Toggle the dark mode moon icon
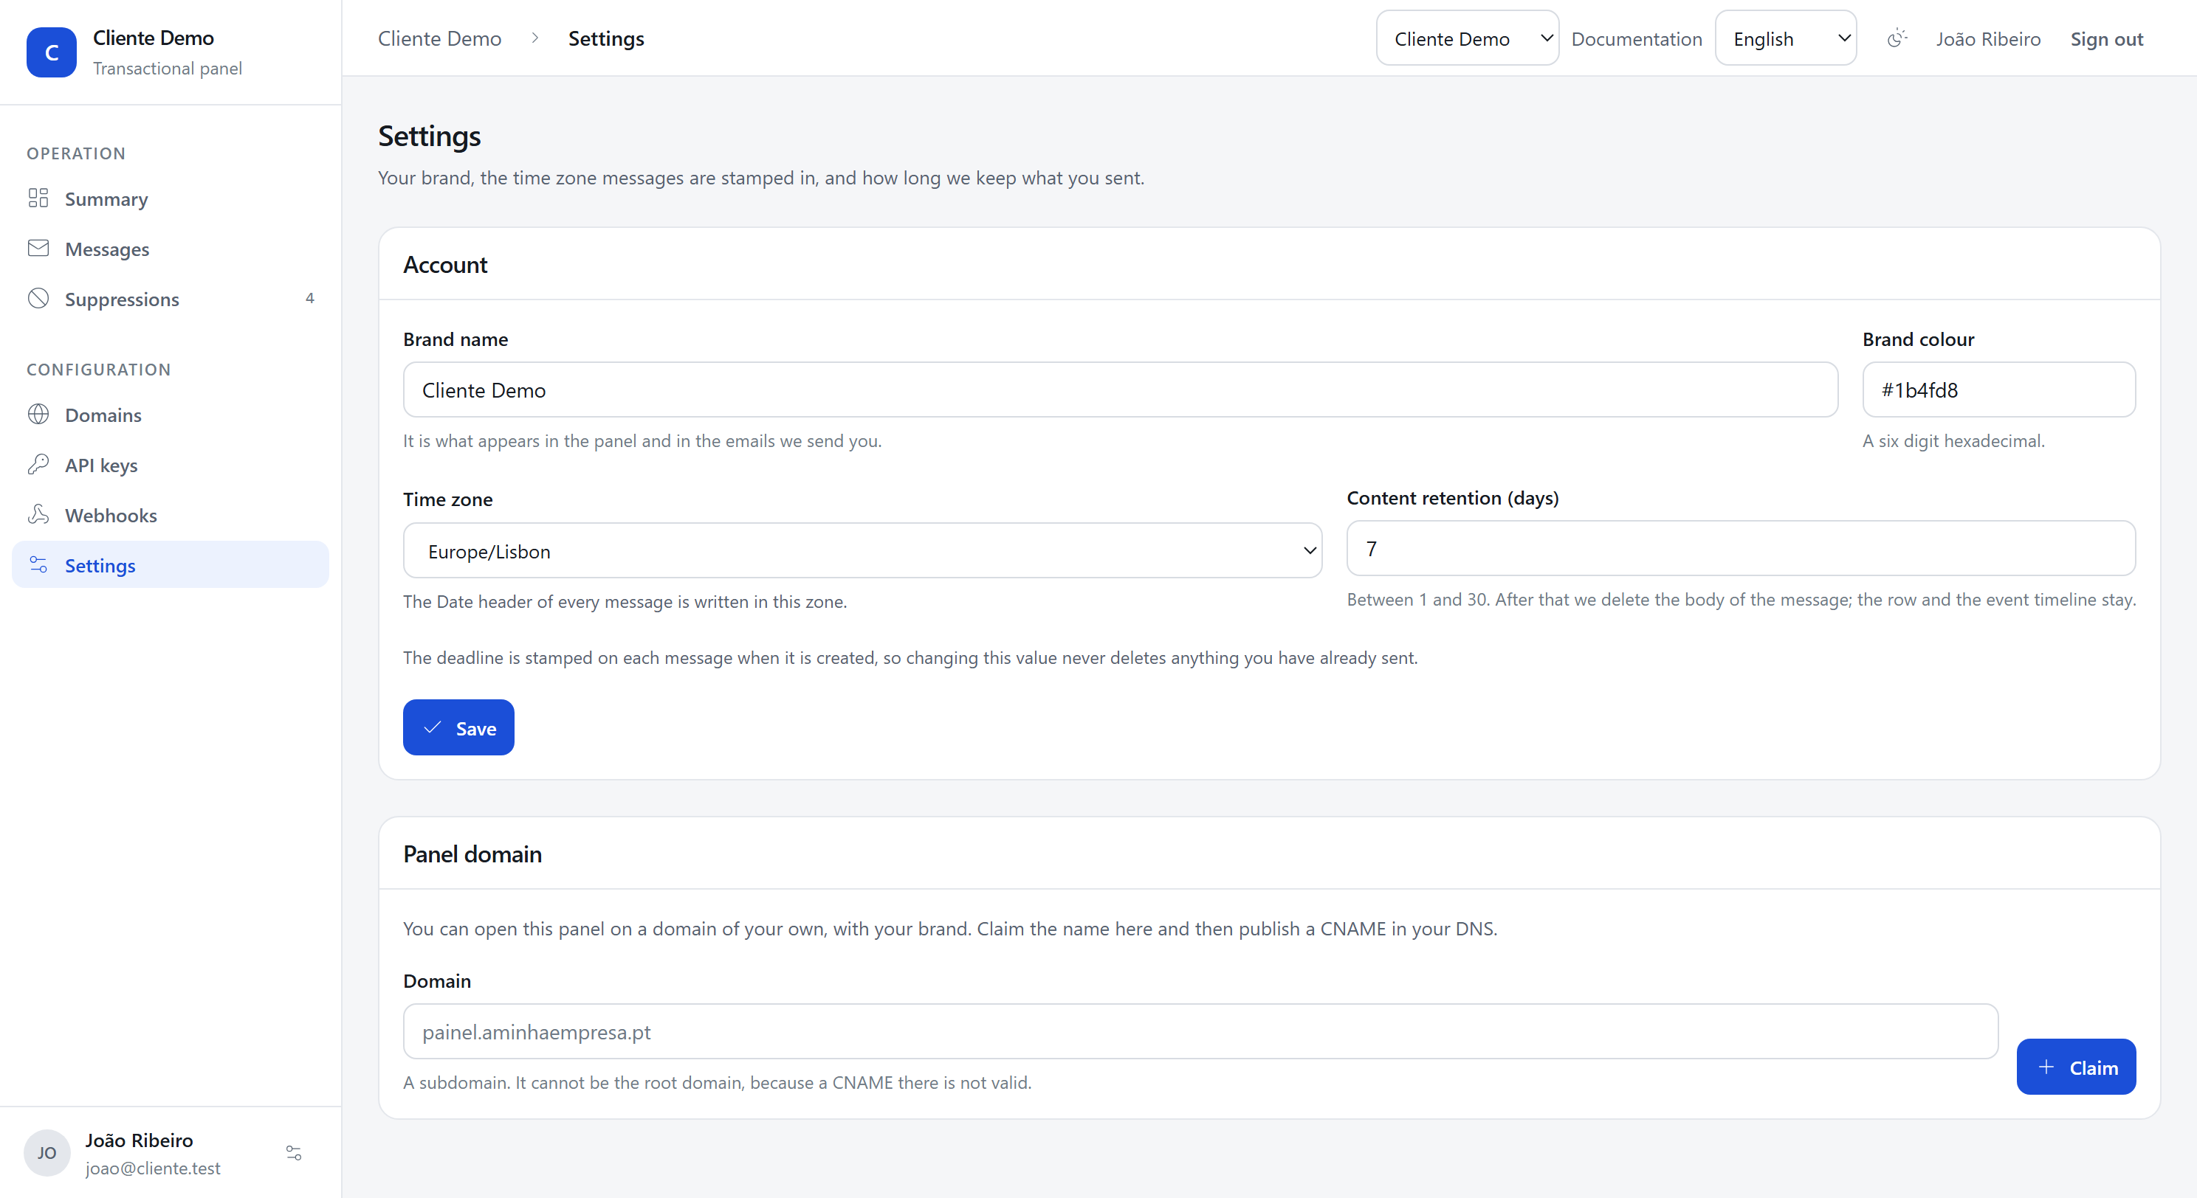Image resolution: width=2197 pixels, height=1198 pixels. (1896, 38)
